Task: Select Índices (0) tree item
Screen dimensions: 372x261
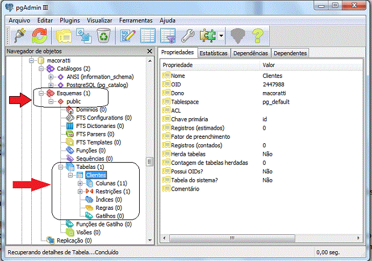Action: point(109,200)
